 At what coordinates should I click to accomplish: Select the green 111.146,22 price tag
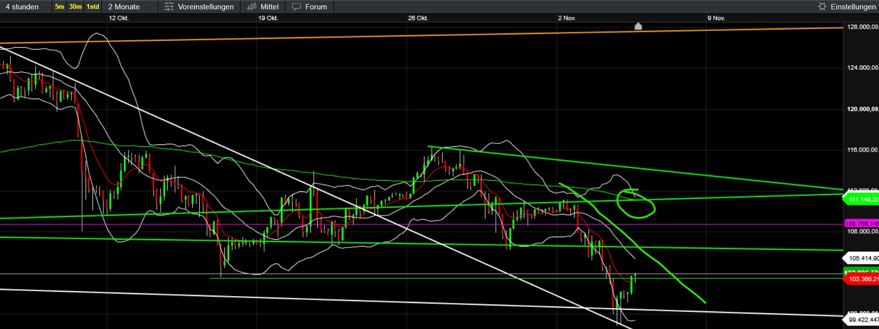point(862,199)
